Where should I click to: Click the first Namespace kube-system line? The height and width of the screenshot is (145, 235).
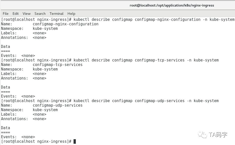(x=29, y=29)
